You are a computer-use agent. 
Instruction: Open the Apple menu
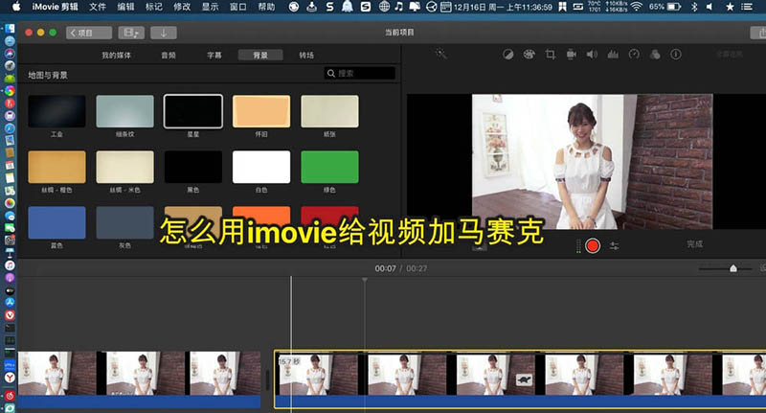point(16,7)
